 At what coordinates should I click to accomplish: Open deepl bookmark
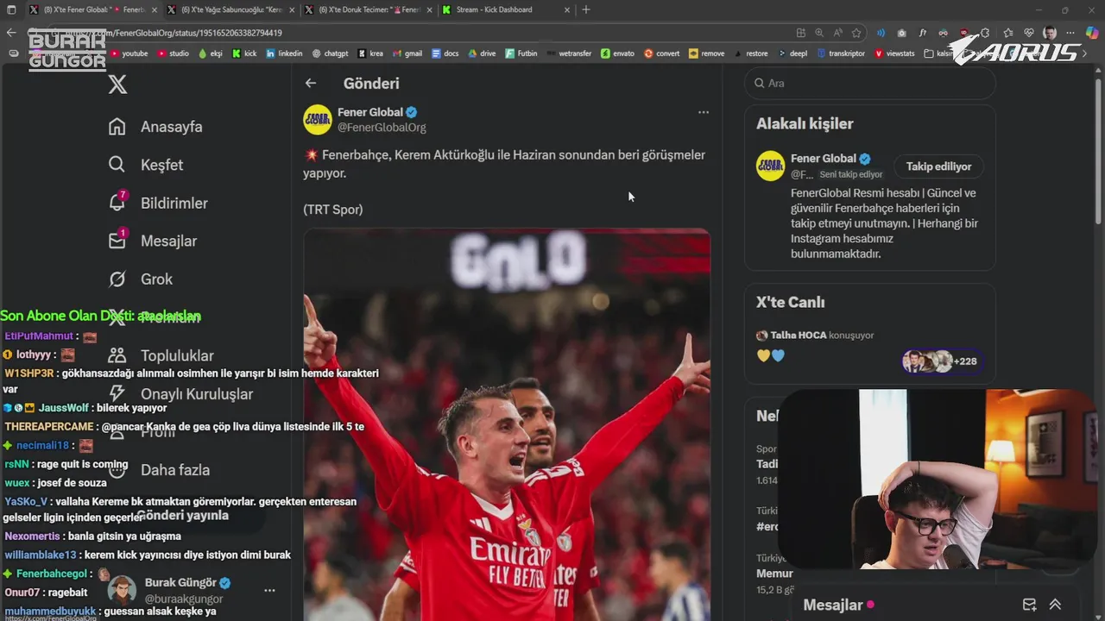tap(792, 53)
